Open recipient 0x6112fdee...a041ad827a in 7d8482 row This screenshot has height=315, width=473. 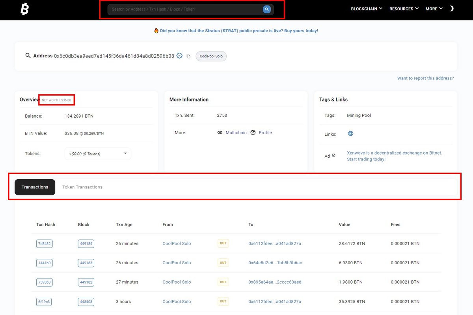click(275, 243)
